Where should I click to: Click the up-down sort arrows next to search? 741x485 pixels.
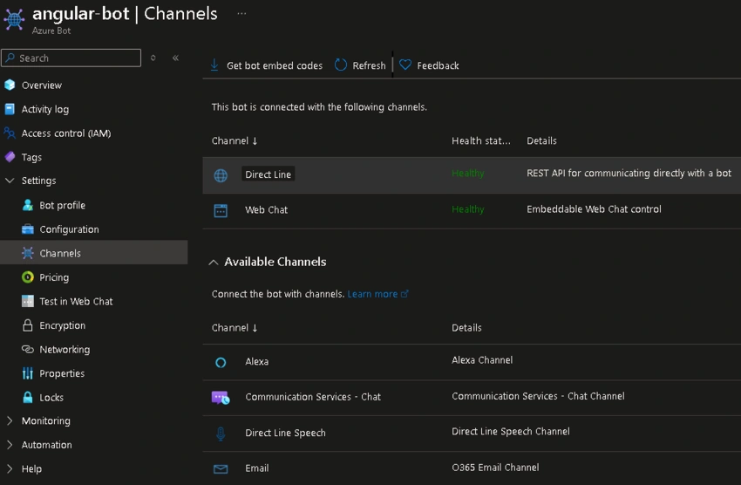pyautogui.click(x=153, y=58)
